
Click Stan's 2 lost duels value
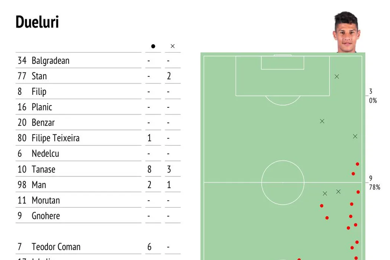[169, 76]
